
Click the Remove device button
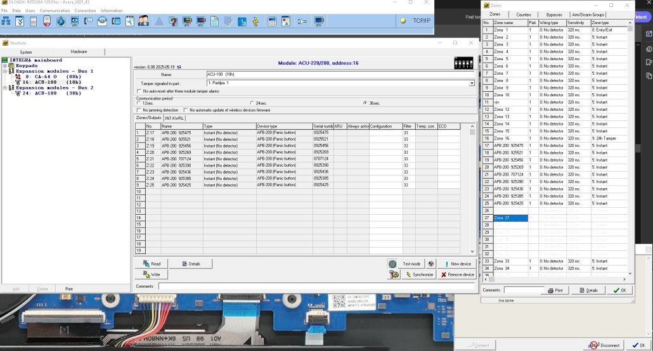(456, 274)
